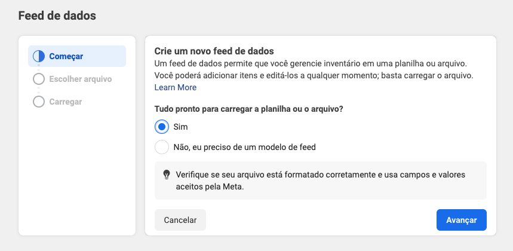The width and height of the screenshot is (513, 251).
Task: Click the lightbulb tip icon
Action: 167,175
